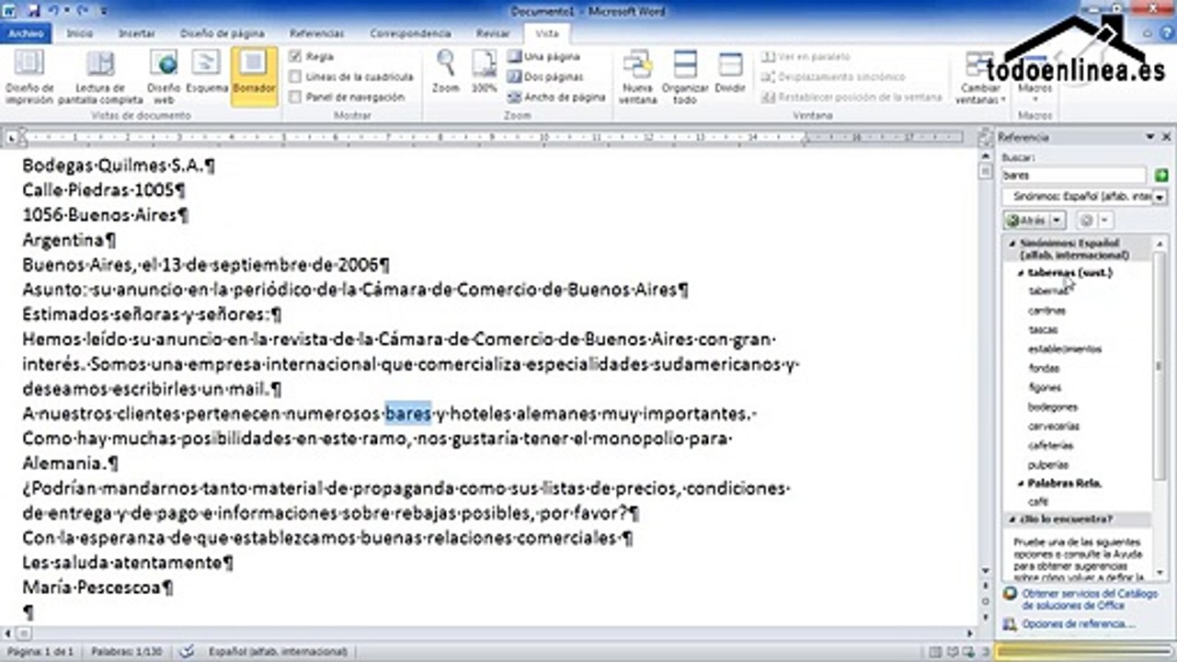Choose Ancho de página zoom option

point(557,97)
